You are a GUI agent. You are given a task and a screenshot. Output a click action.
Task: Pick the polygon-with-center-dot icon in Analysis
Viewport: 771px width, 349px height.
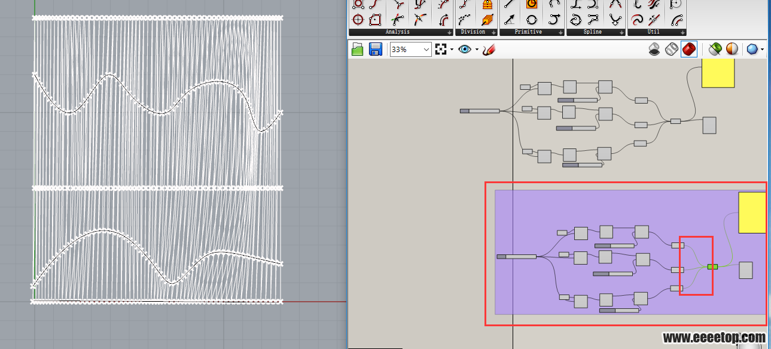pyautogui.click(x=375, y=20)
